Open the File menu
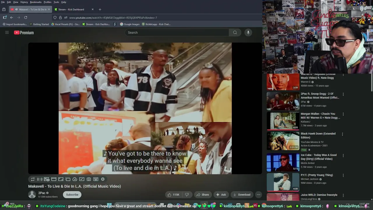The width and height of the screenshot is (373, 210). 3,2
